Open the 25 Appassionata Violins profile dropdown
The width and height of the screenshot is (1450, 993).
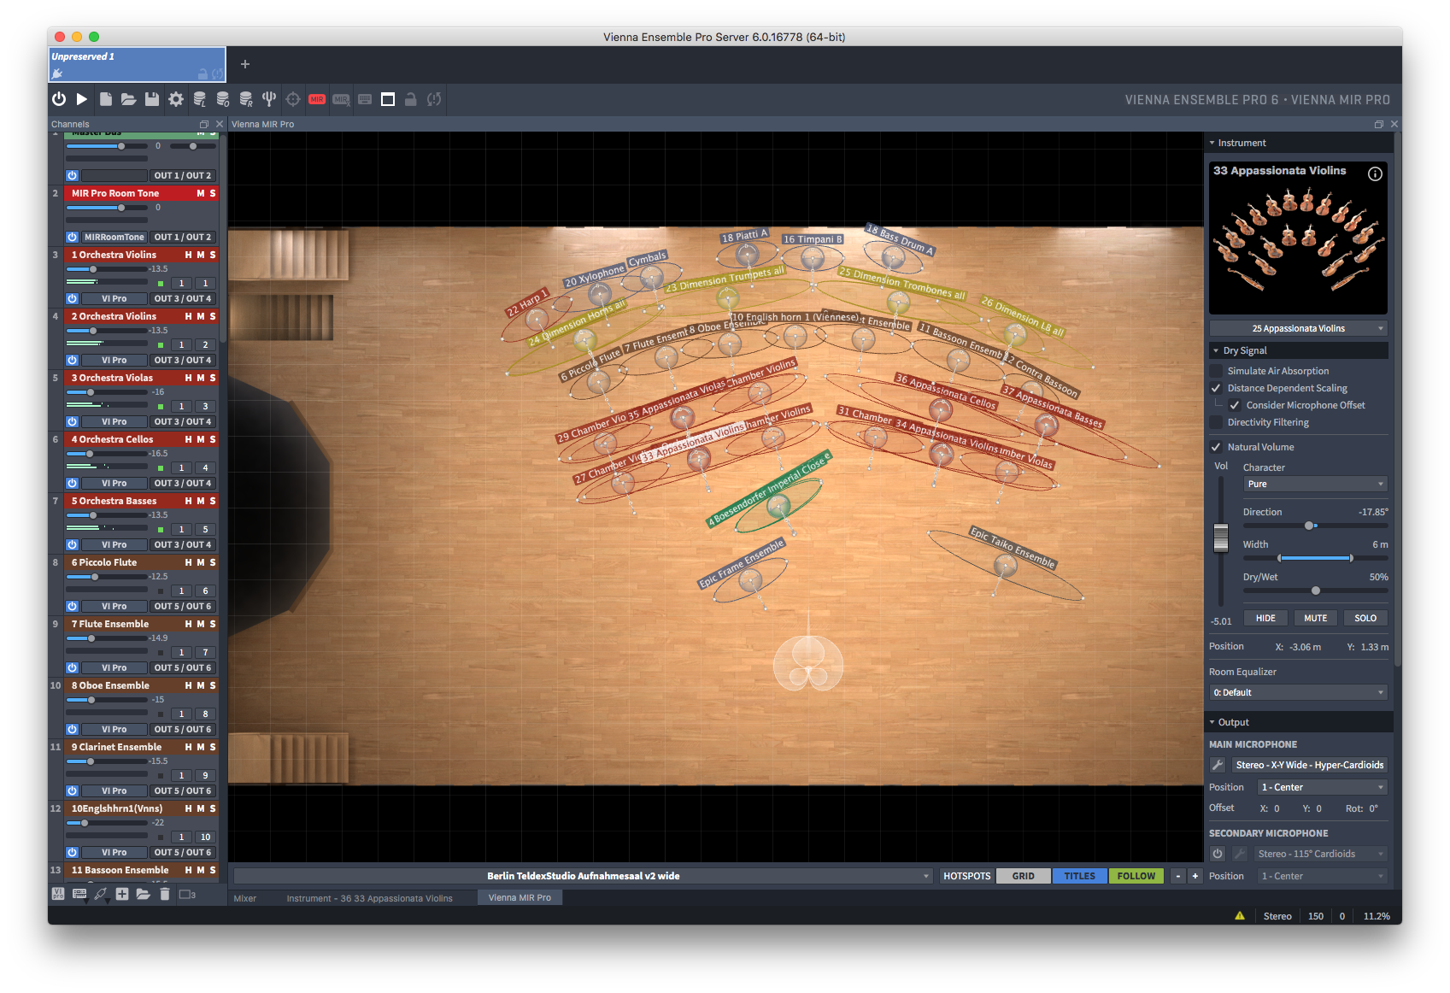tap(1298, 328)
